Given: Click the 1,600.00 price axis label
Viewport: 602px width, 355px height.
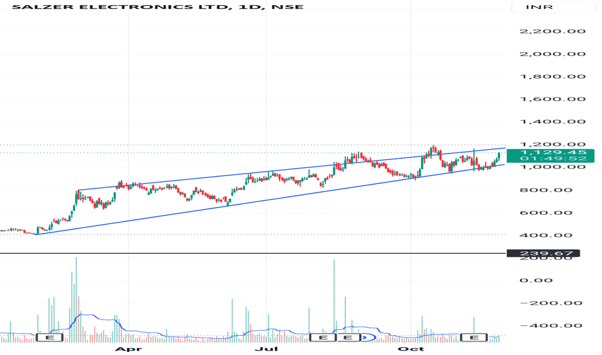Looking at the screenshot, I should click(x=552, y=99).
